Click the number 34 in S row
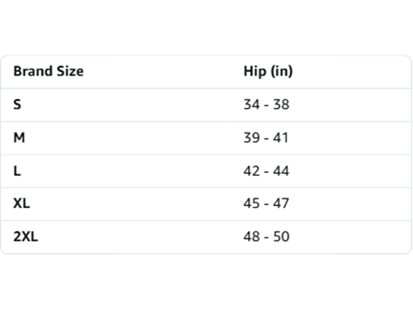Viewport: 413px width, 309px height. pos(251,104)
